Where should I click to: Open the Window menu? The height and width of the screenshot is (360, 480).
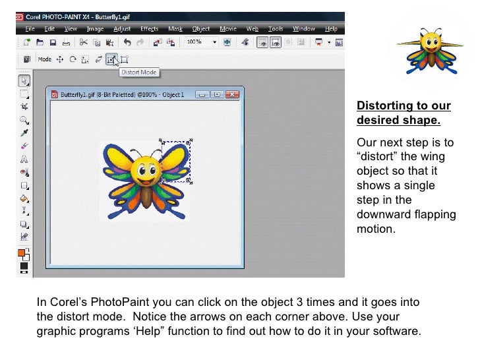tap(304, 29)
